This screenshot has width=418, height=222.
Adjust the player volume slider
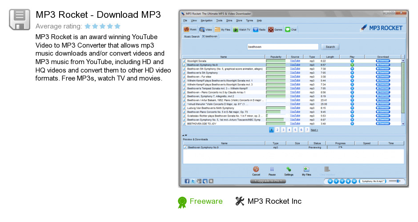(x=395, y=181)
